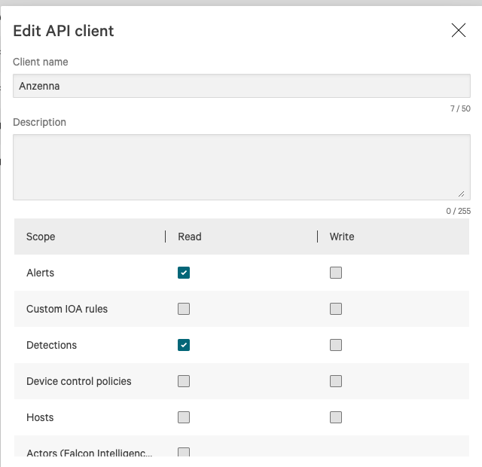
Task: Enable Custom IOA rules Write checkbox
Action: point(336,309)
